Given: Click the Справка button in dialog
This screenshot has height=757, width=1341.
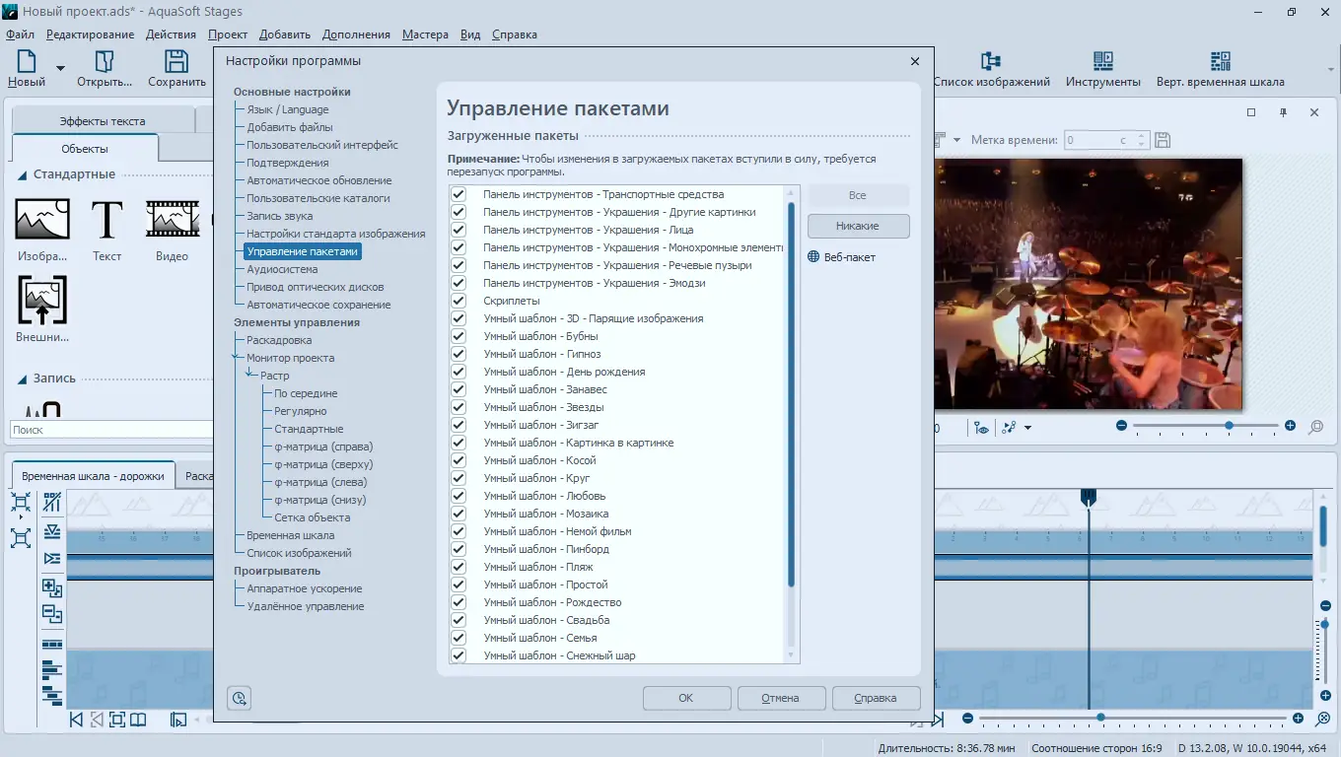Looking at the screenshot, I should point(876,698).
